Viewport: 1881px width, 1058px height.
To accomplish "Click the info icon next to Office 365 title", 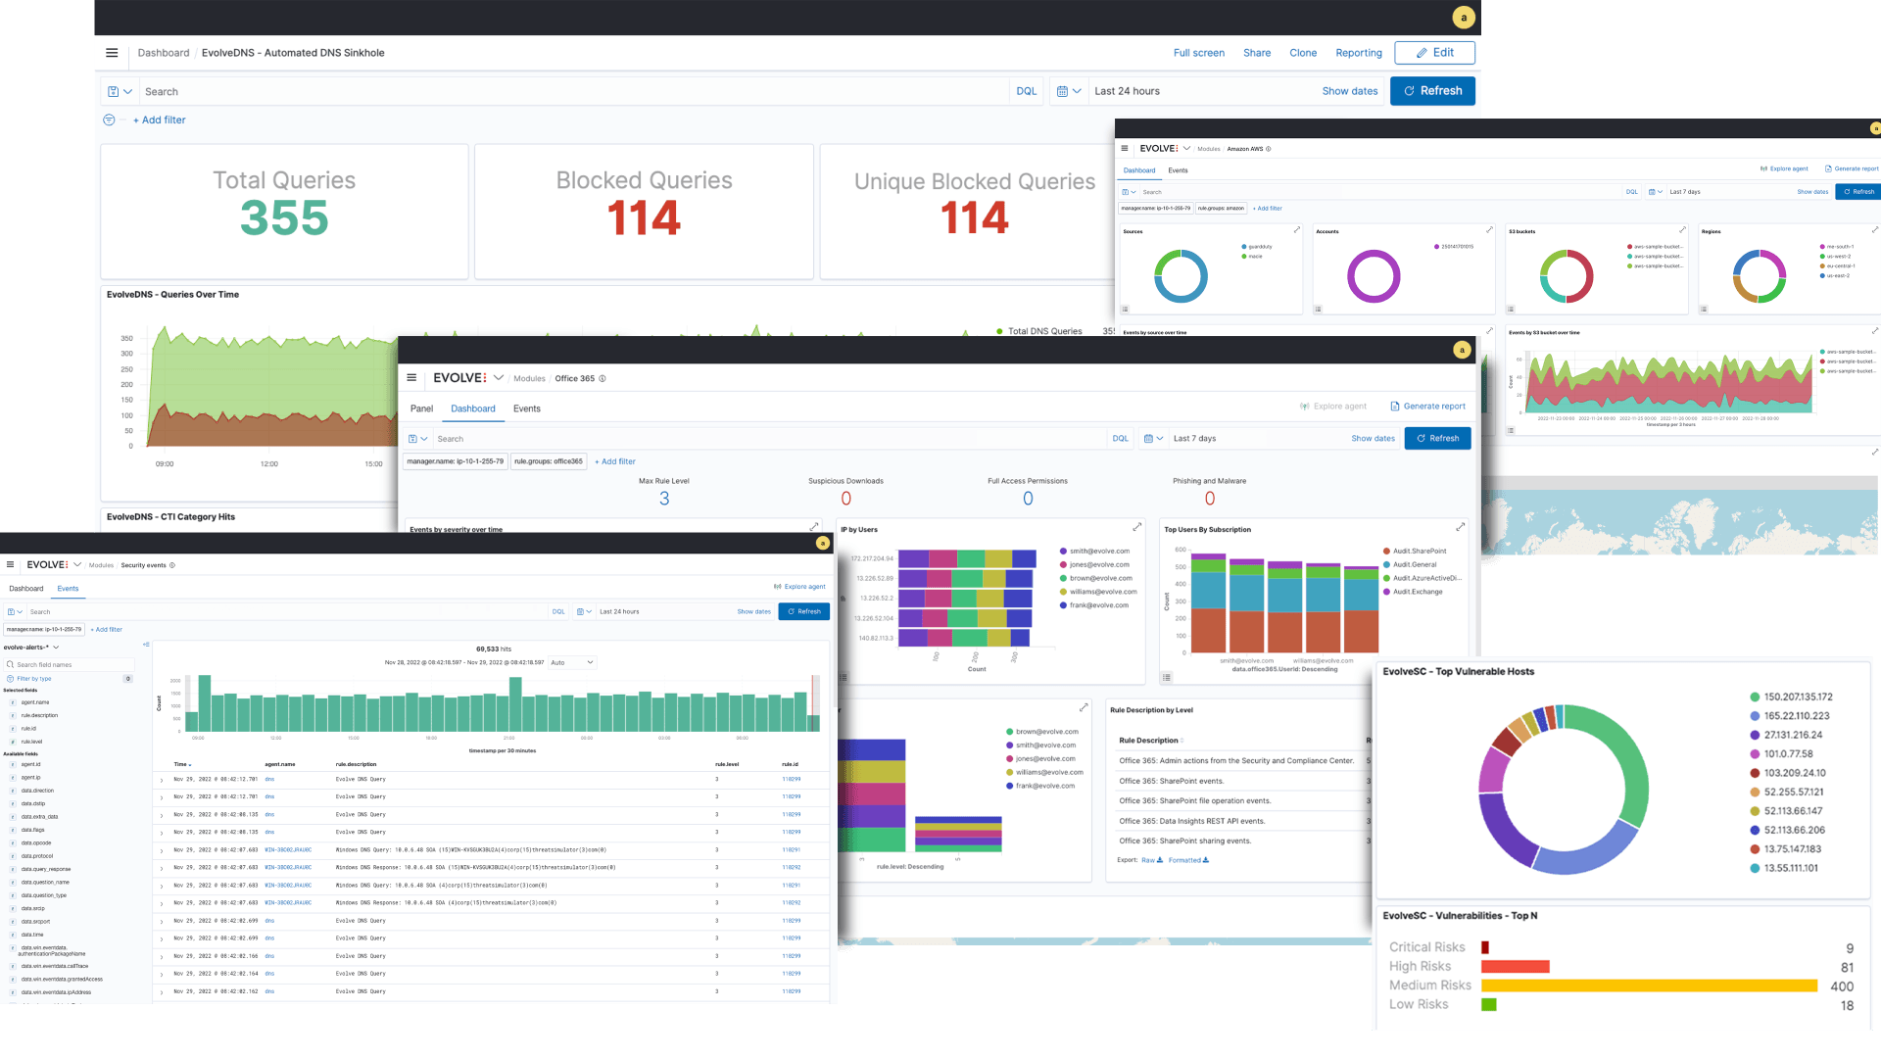I will click(603, 378).
